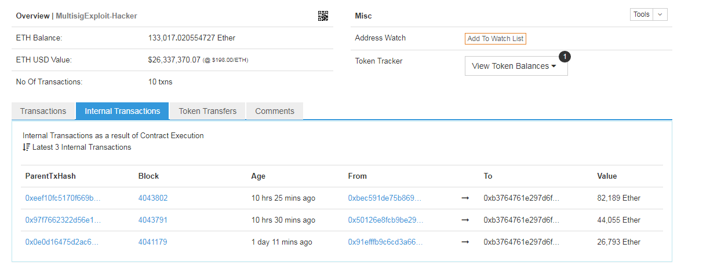Open the Tools dropdown arrow

[660, 14]
